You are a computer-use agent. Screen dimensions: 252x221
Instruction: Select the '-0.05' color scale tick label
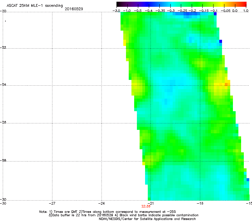click(226, 11)
